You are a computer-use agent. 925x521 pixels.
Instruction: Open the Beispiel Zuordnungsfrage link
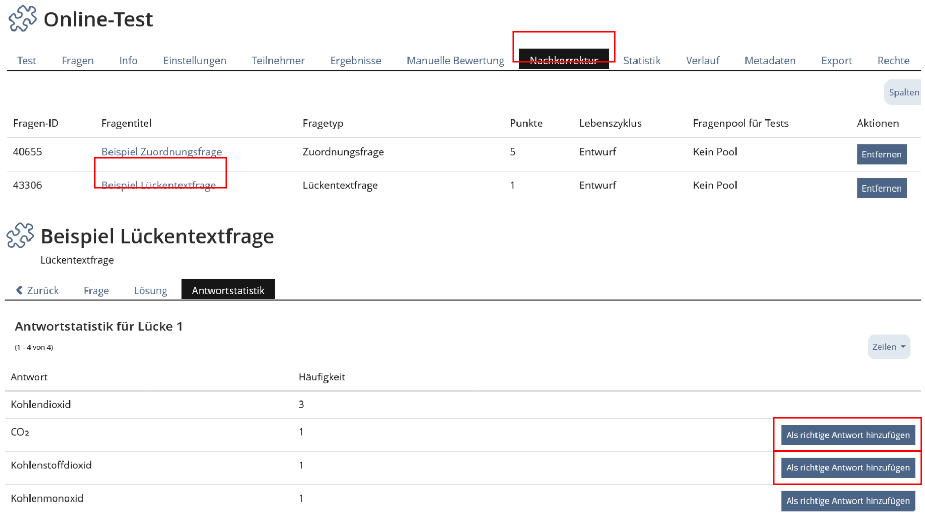pyautogui.click(x=161, y=152)
